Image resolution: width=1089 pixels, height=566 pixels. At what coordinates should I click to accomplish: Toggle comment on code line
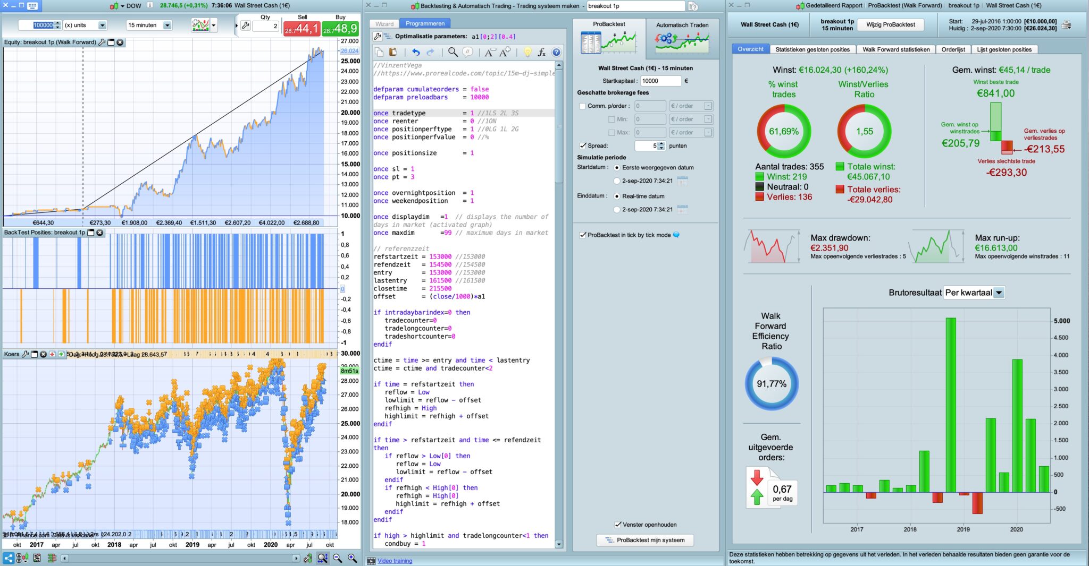(x=468, y=52)
